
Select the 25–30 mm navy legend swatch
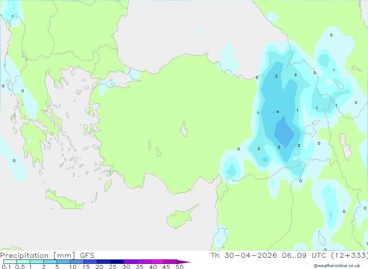117,262
